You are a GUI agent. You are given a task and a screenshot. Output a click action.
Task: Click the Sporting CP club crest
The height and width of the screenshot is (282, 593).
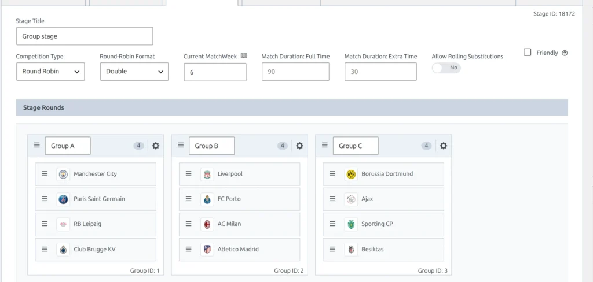point(351,224)
